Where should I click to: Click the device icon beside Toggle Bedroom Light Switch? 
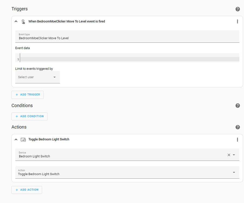[x=23, y=140]
